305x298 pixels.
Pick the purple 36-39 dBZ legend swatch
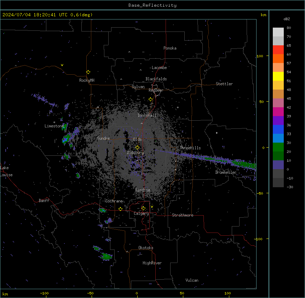coord(278,120)
